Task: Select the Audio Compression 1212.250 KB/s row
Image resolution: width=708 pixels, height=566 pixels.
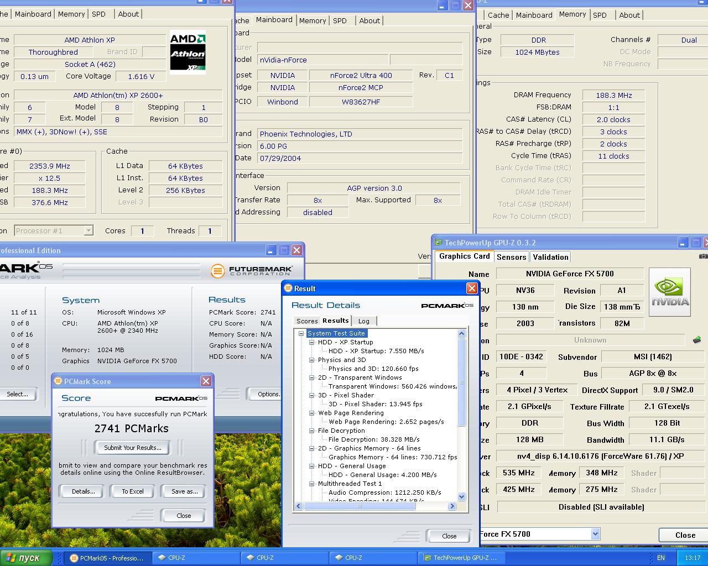Action: coord(384,492)
